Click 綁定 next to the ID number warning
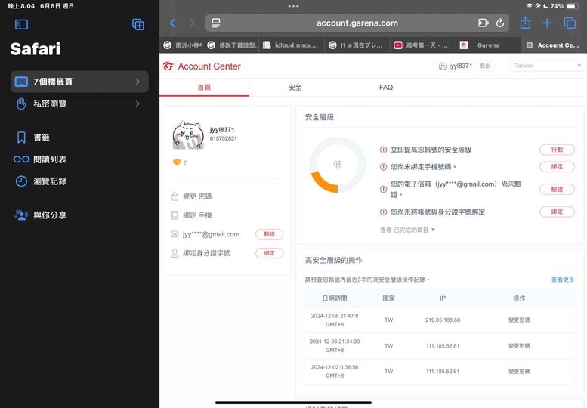The height and width of the screenshot is (408, 587). pyautogui.click(x=557, y=212)
